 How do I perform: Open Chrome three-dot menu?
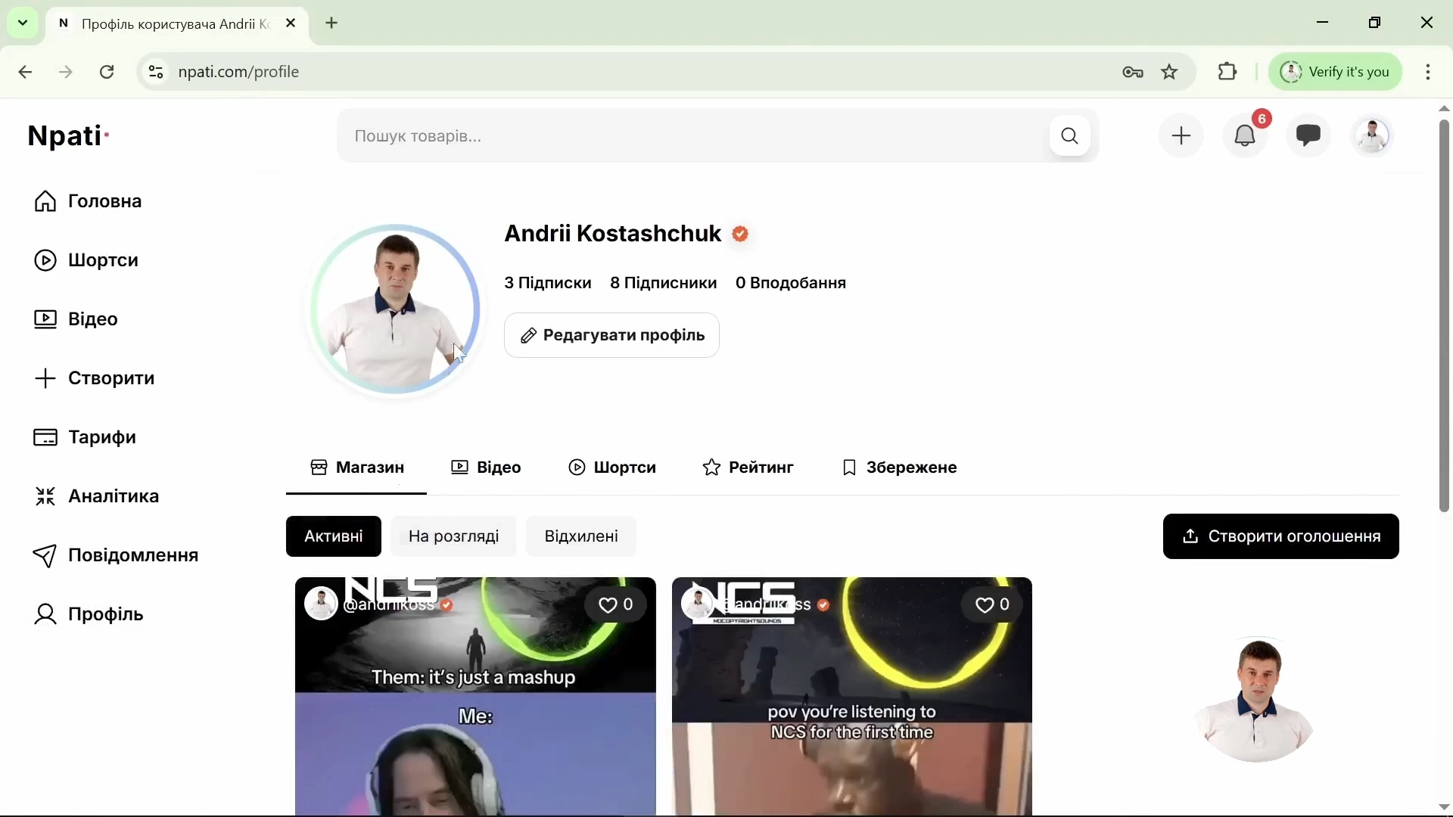[x=1429, y=73]
